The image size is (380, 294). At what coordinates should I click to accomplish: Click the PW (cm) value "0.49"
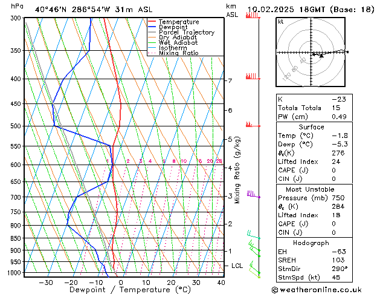(339, 117)
